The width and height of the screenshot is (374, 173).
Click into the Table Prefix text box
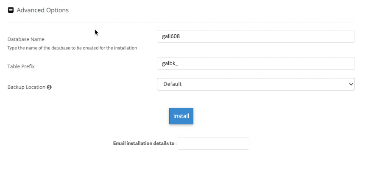pyautogui.click(x=255, y=63)
